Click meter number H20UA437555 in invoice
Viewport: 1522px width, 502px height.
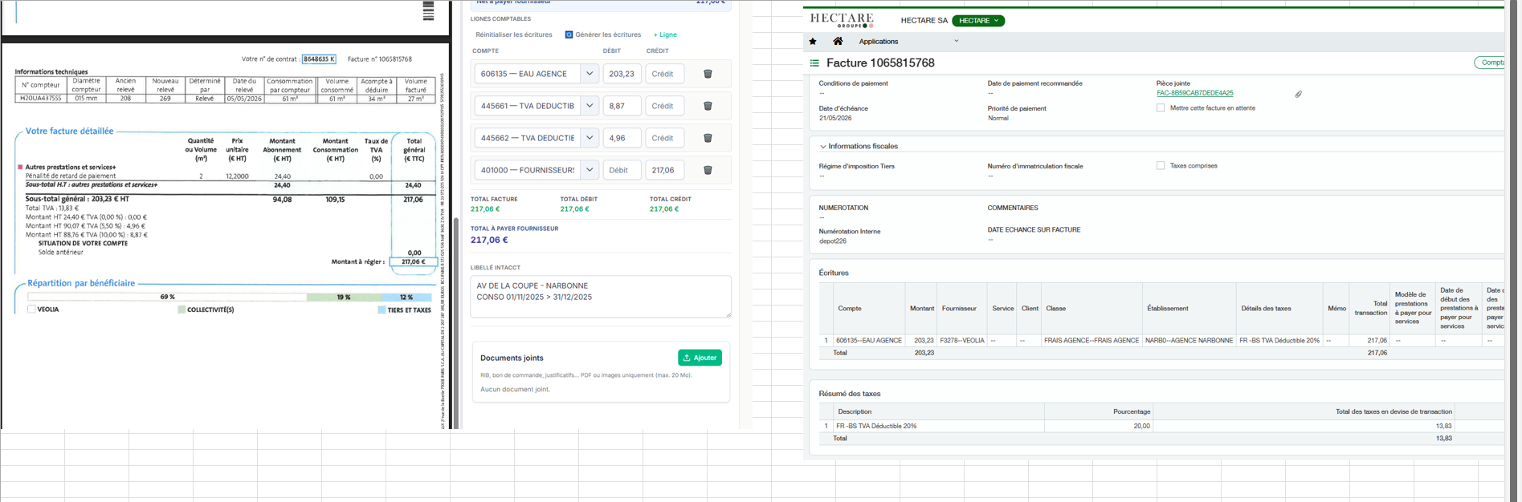[x=40, y=99]
